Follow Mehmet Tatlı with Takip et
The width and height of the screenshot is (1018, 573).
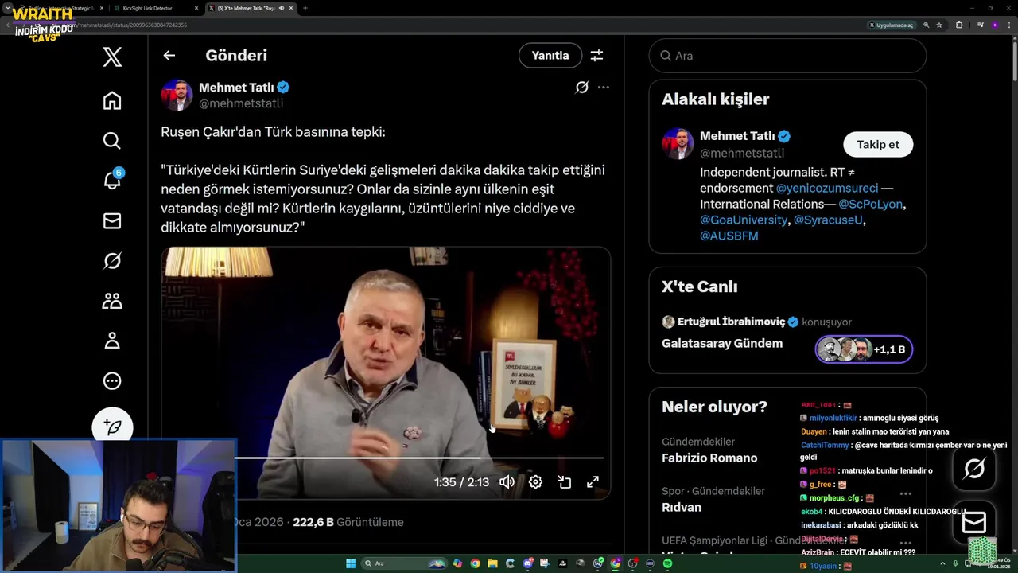point(878,144)
